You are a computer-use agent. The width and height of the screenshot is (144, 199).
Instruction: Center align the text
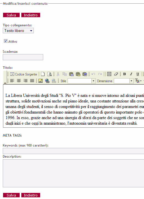19,81
